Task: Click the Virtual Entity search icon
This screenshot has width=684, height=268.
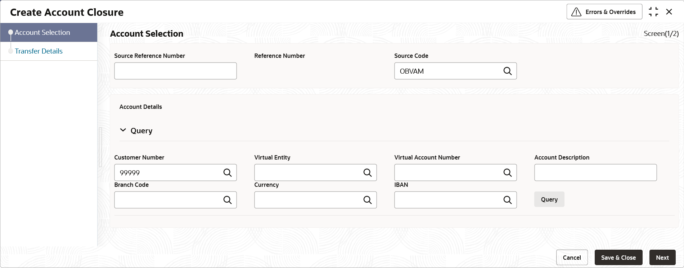Action: point(367,173)
